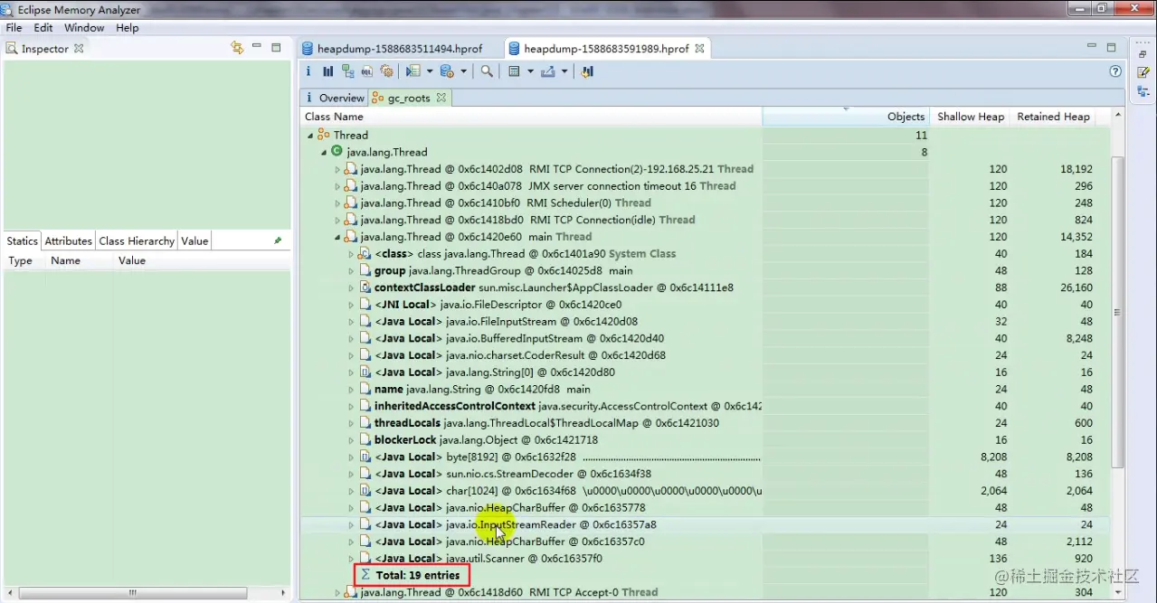The height and width of the screenshot is (603, 1157).
Task: Collapse the top-level Thread node
Action: 310,135
